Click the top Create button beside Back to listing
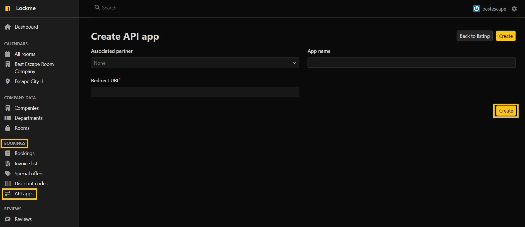 505,36
